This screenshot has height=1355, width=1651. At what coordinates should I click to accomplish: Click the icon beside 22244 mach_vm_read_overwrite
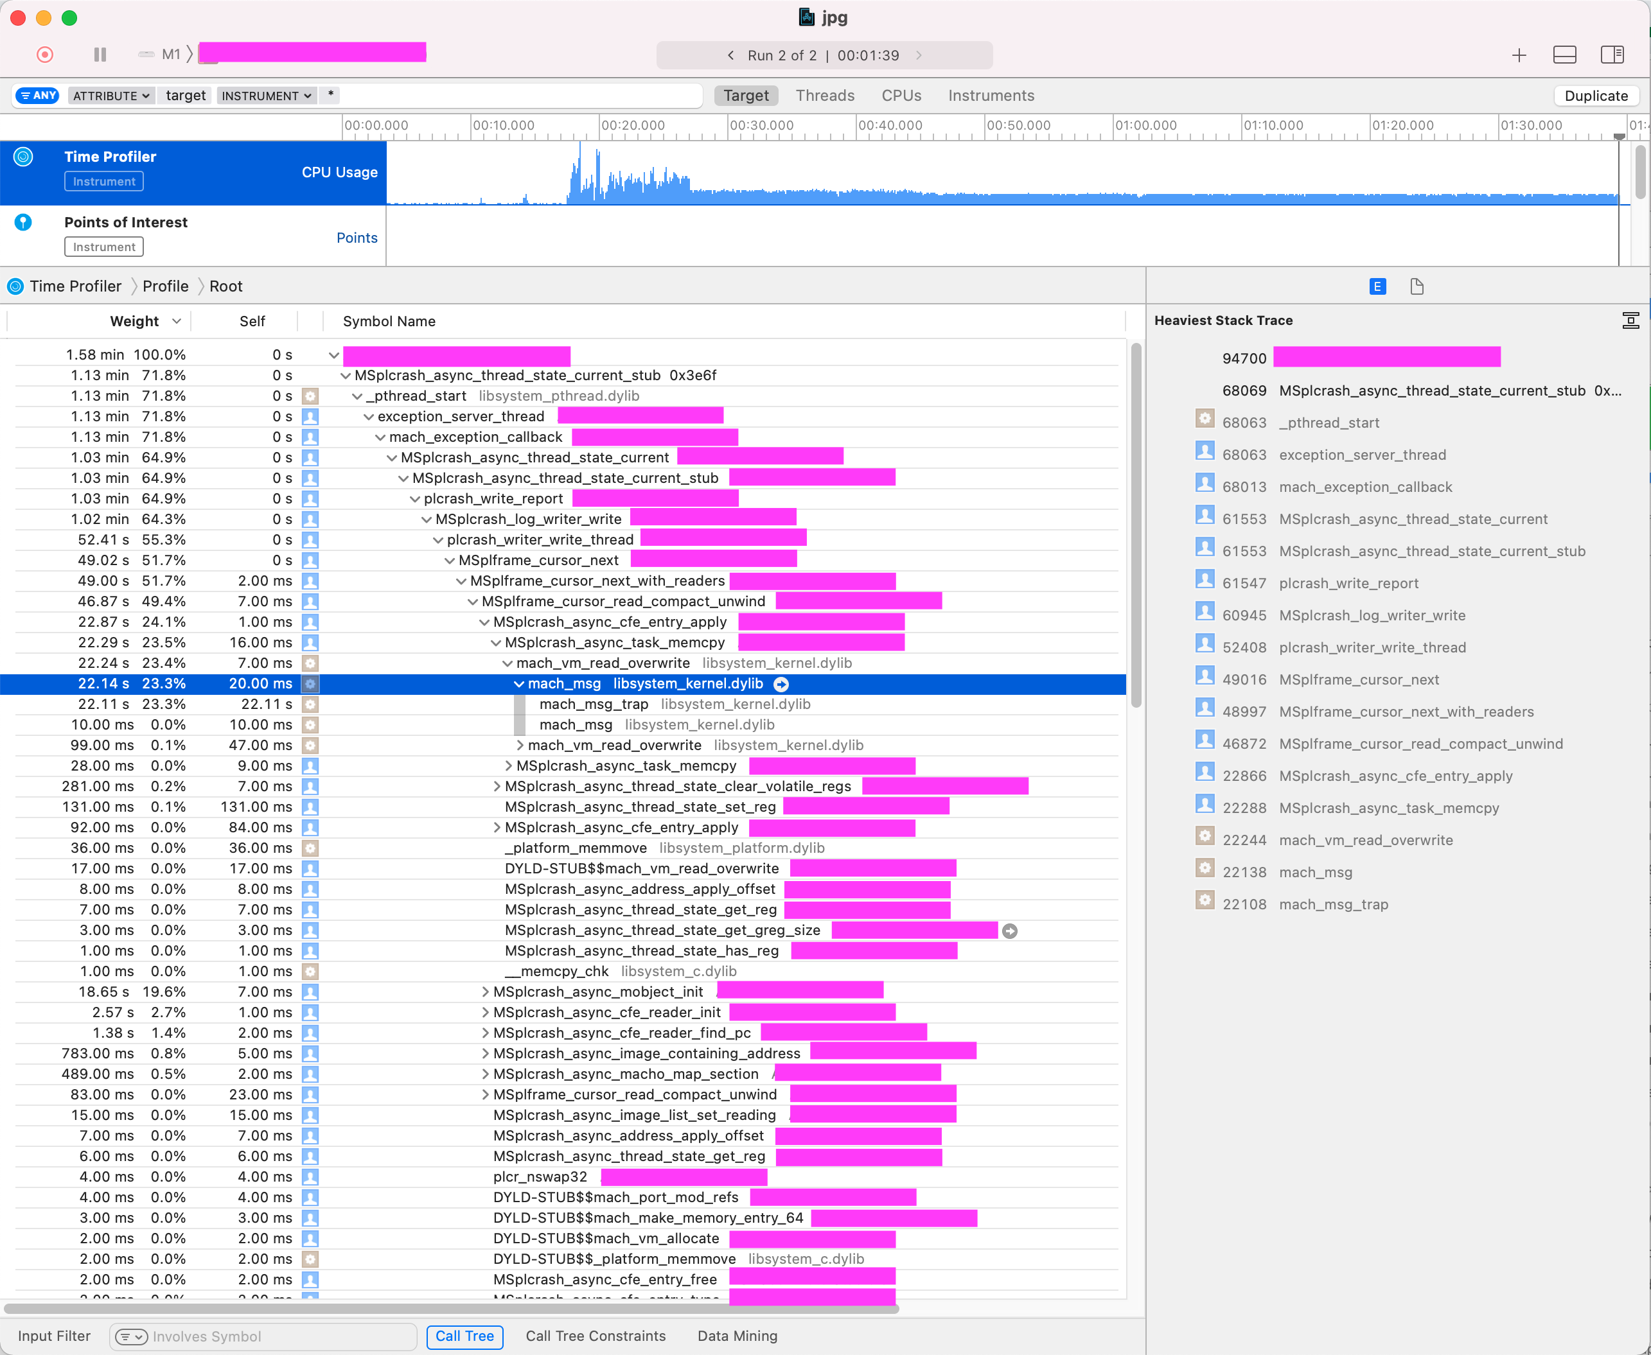(x=1205, y=837)
